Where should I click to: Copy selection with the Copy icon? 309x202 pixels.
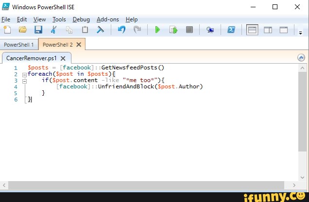[x=69, y=30]
